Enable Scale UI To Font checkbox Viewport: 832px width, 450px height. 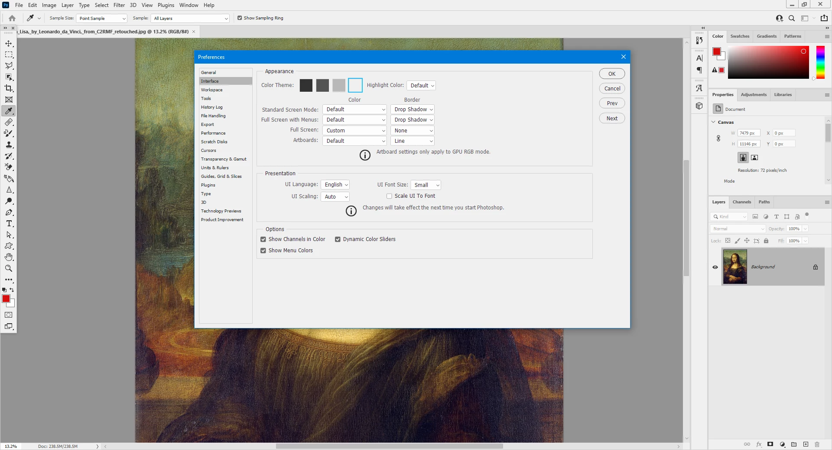(389, 196)
